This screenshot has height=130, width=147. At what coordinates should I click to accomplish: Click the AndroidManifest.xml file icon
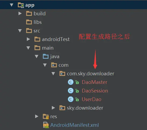46,125
